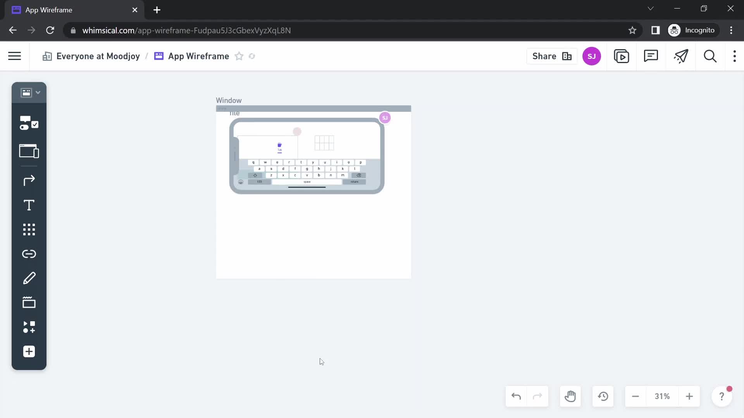Click the Everyone at Moodjoy breadcrumb
Image resolution: width=744 pixels, height=418 pixels.
[x=98, y=57]
